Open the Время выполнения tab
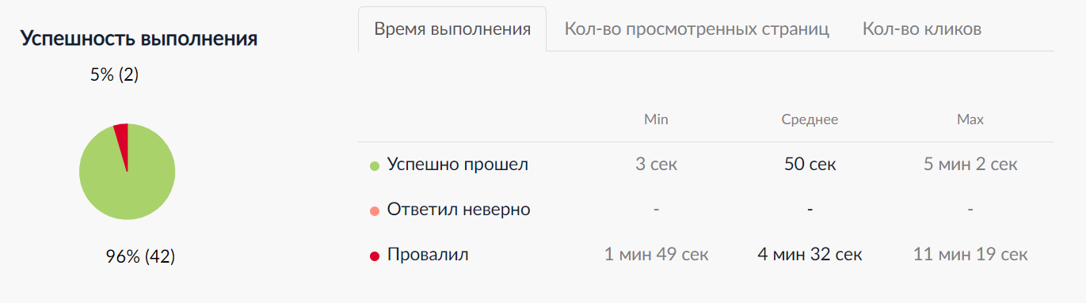 [452, 29]
